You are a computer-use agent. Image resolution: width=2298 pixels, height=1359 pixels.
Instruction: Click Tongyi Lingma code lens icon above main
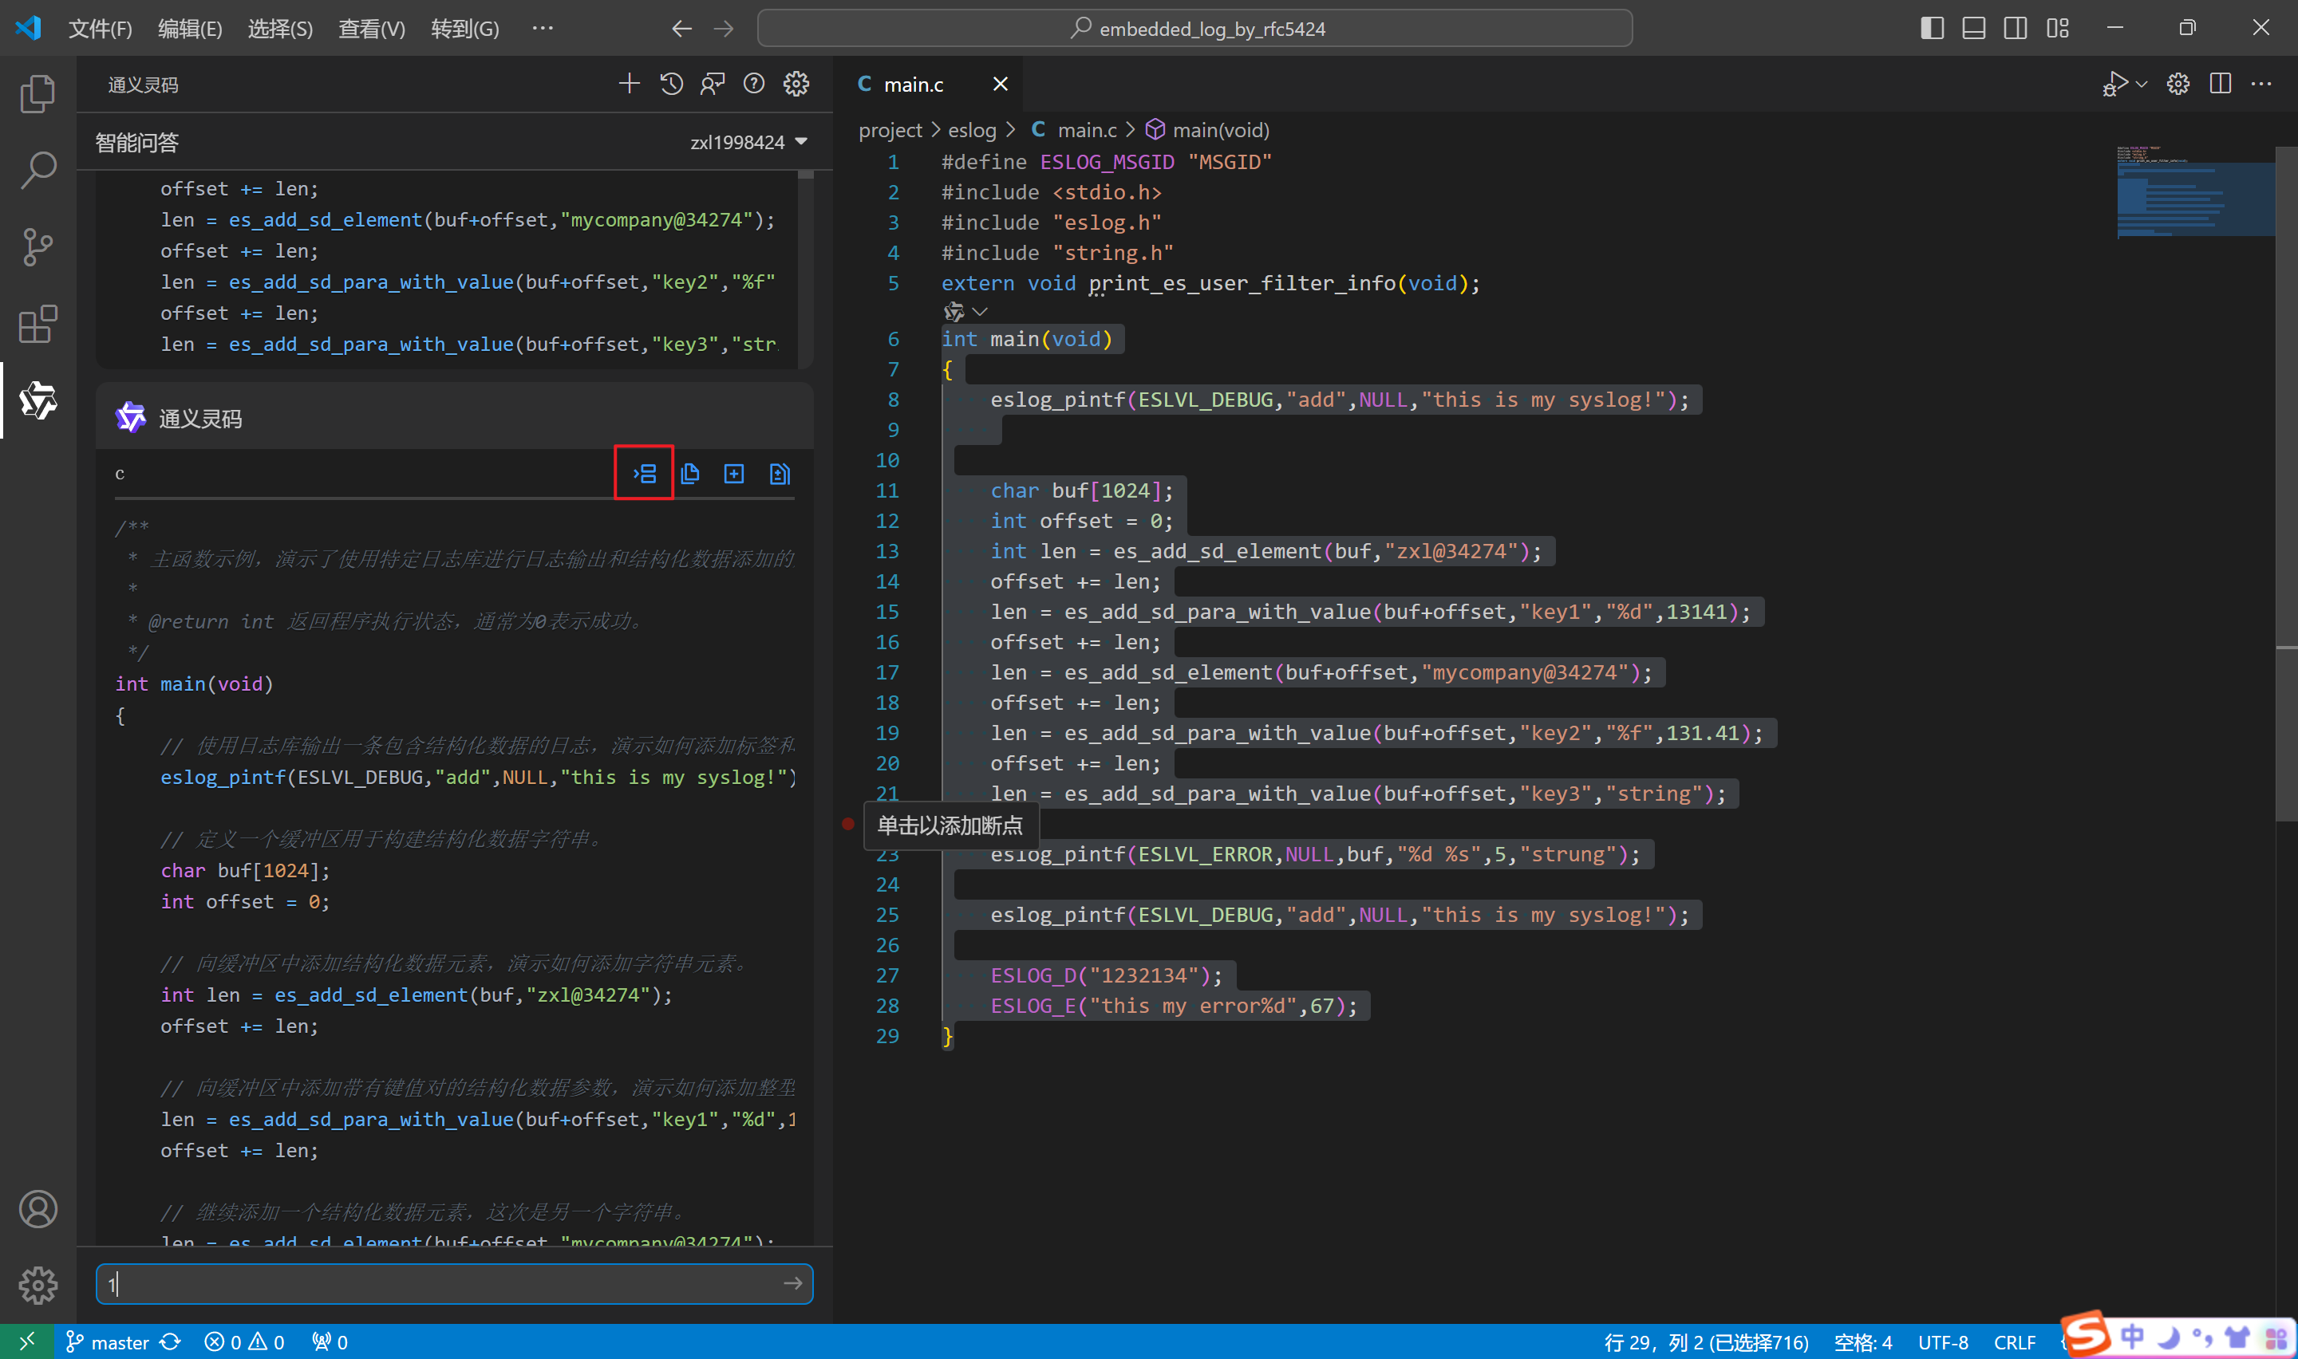pyautogui.click(x=954, y=311)
